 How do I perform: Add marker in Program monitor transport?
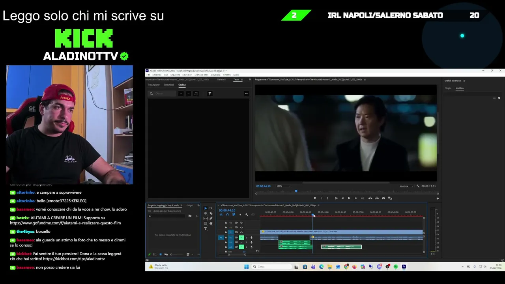point(314,198)
